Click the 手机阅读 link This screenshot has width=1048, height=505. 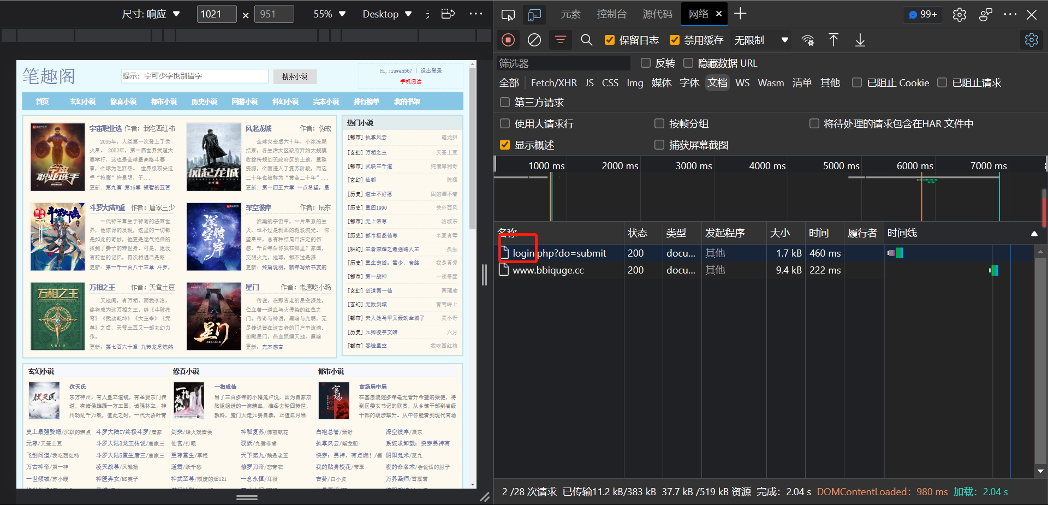411,81
